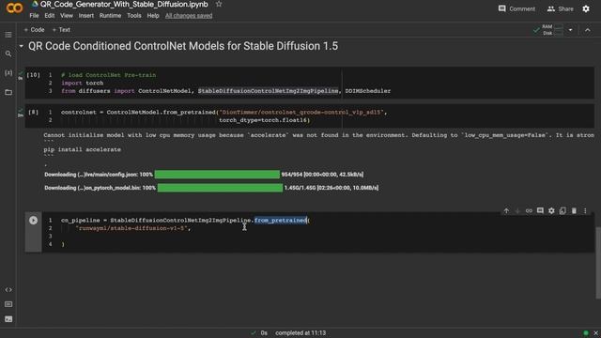Viewport: 601px width, 338px height.
Task: Run the cn_pipeline code cell
Action: (x=34, y=221)
